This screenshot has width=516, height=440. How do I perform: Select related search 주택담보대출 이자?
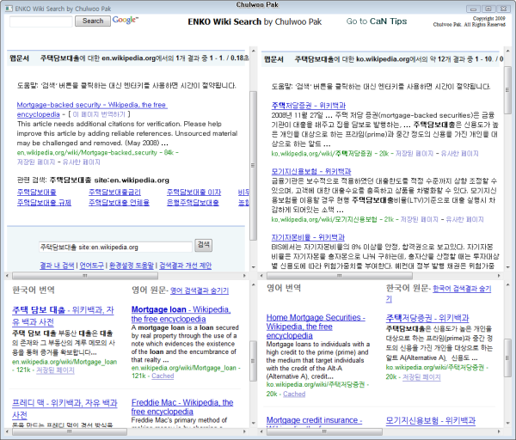click(x=193, y=192)
